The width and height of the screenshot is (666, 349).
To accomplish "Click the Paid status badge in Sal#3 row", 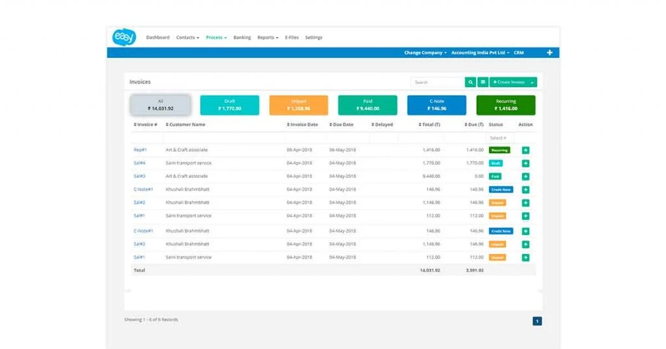I will tap(495, 176).
